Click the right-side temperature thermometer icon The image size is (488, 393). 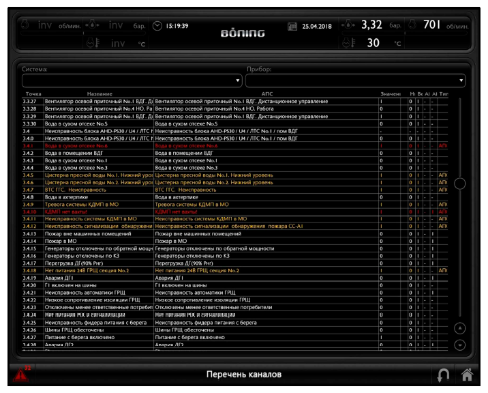[350, 43]
